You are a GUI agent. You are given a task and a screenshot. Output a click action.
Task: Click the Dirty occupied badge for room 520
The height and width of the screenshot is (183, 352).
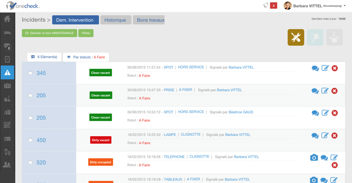pyautogui.click(x=101, y=162)
